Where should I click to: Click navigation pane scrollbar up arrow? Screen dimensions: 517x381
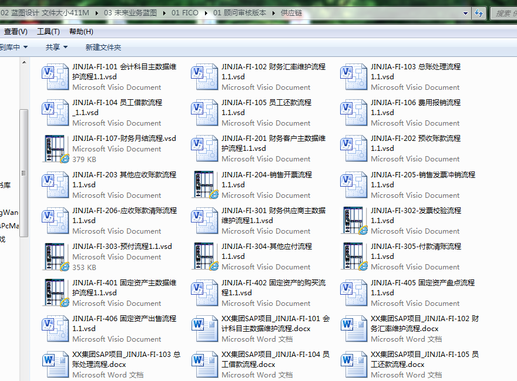(24, 62)
